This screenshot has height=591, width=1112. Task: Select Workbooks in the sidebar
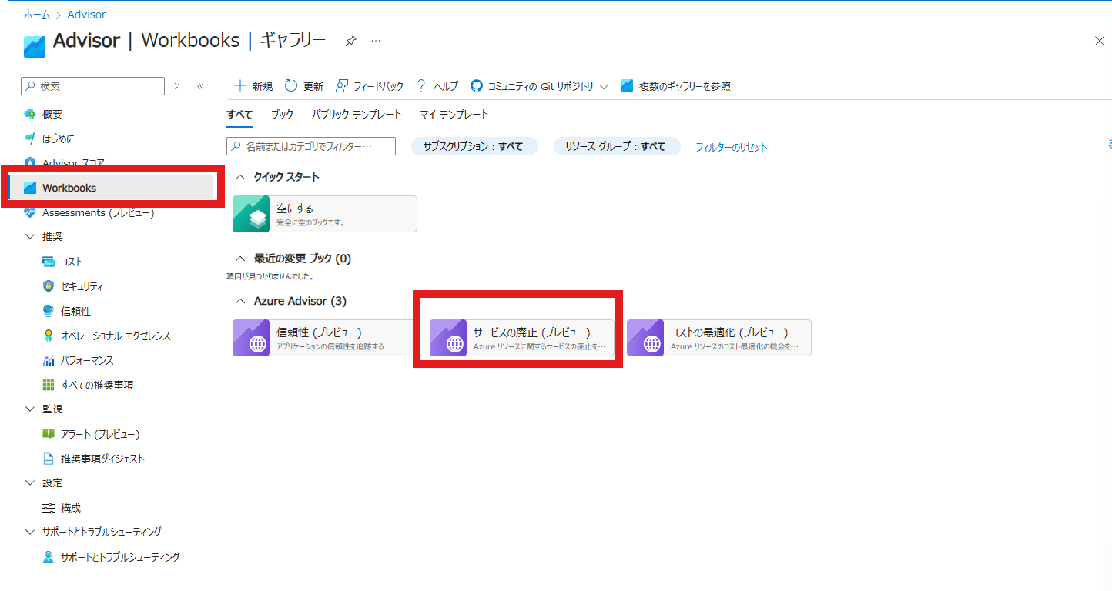110,188
